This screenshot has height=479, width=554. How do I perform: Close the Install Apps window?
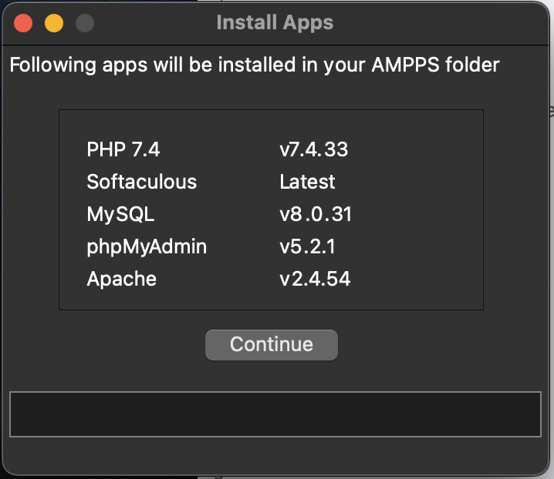(23, 23)
